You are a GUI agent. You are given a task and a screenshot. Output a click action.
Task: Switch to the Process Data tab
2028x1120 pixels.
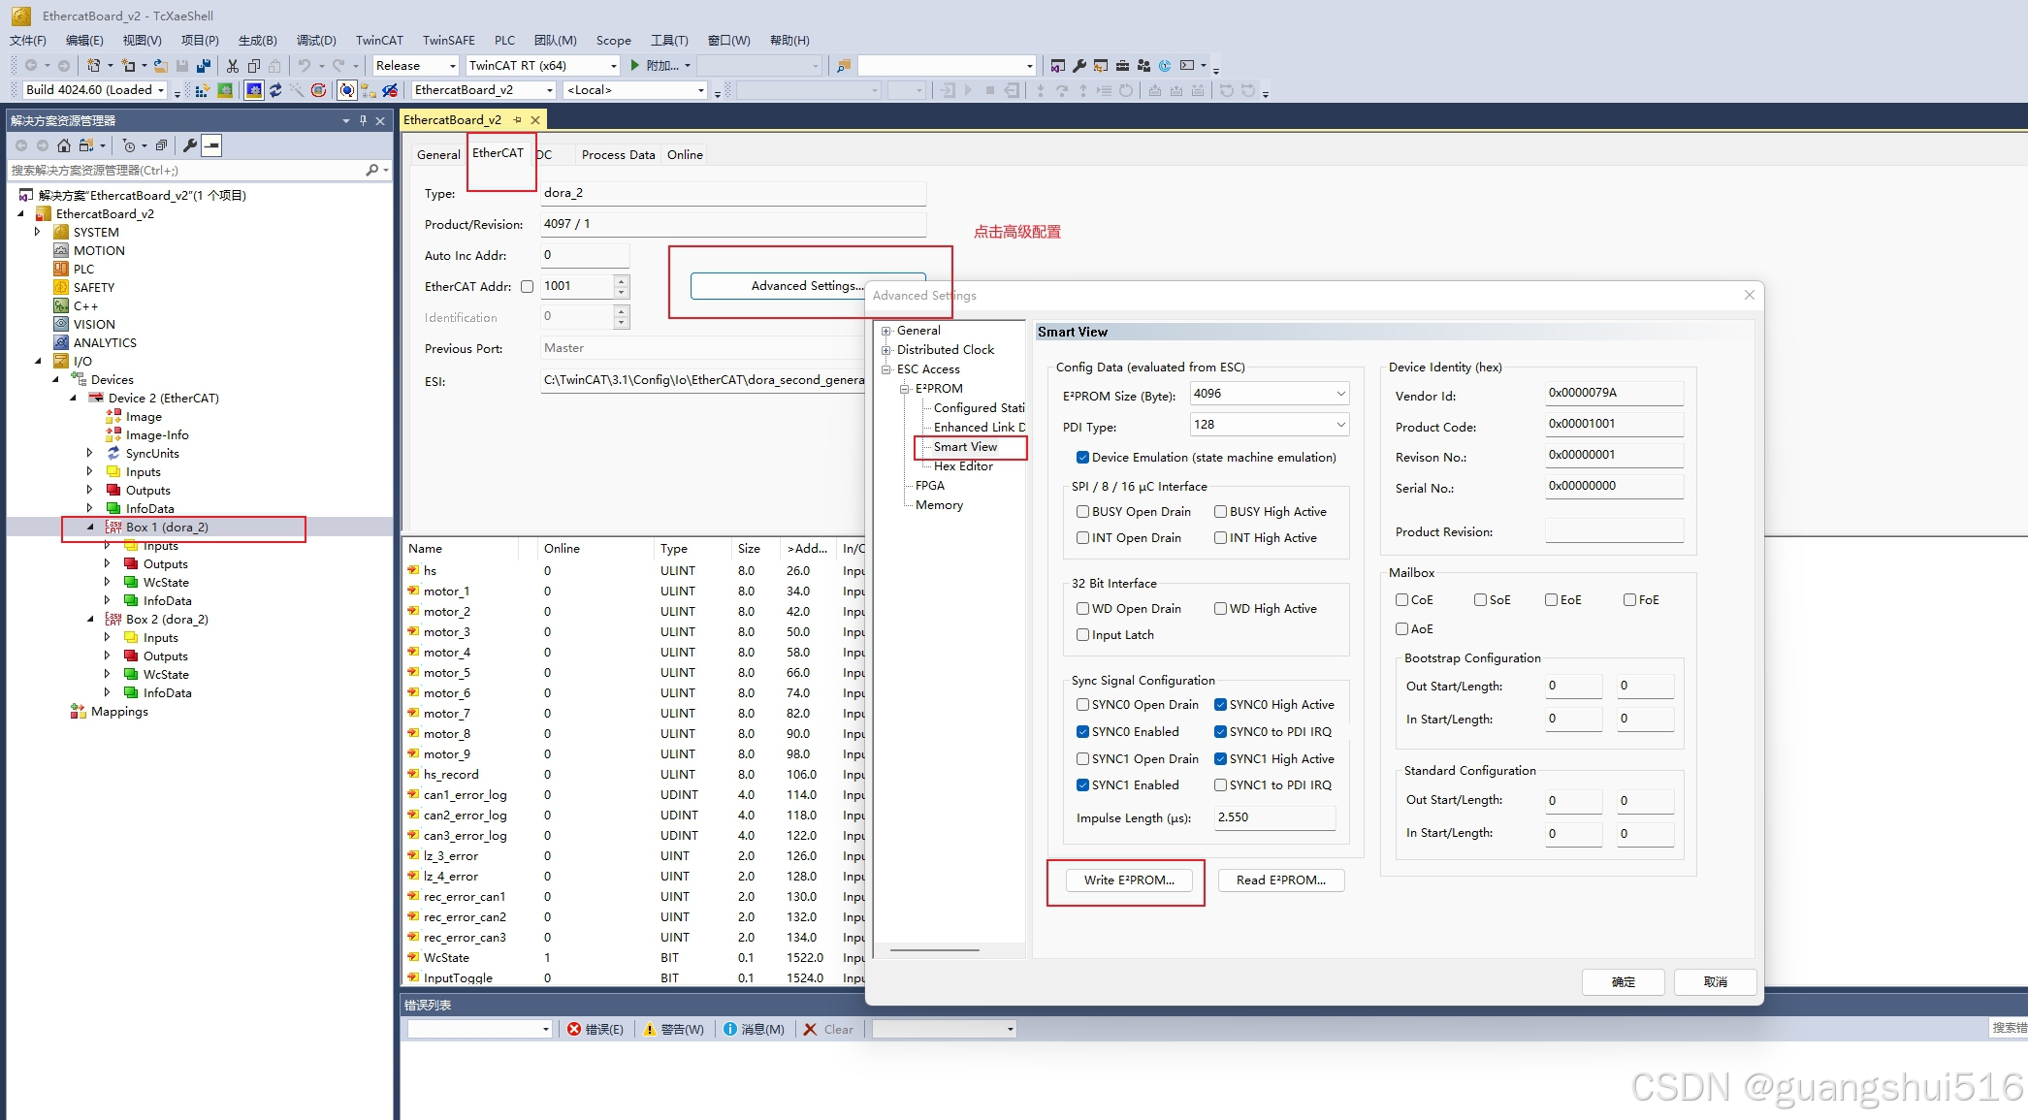(x=618, y=155)
